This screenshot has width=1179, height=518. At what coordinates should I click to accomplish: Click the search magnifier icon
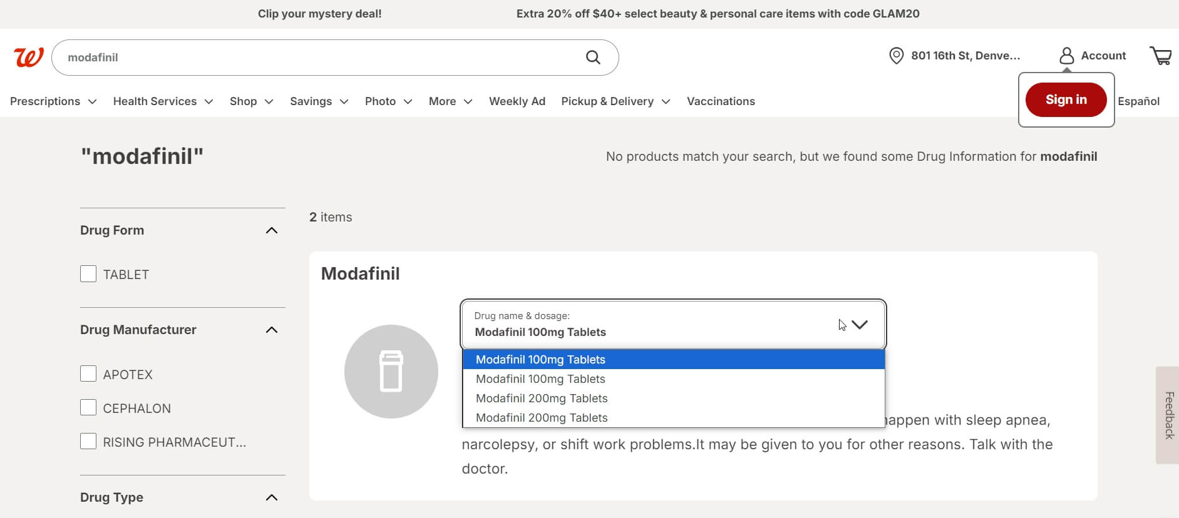(x=592, y=58)
